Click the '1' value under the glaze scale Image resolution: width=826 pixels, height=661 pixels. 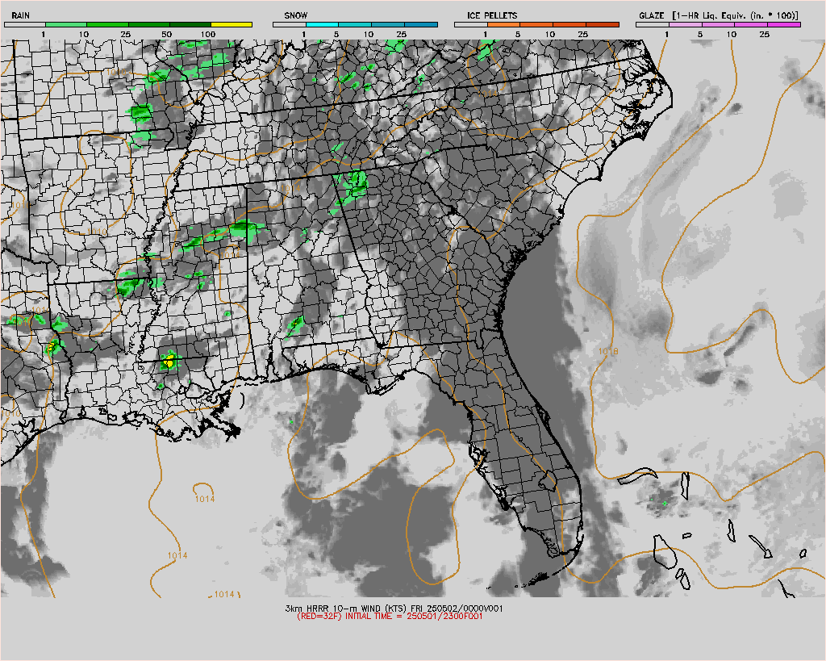point(666,34)
